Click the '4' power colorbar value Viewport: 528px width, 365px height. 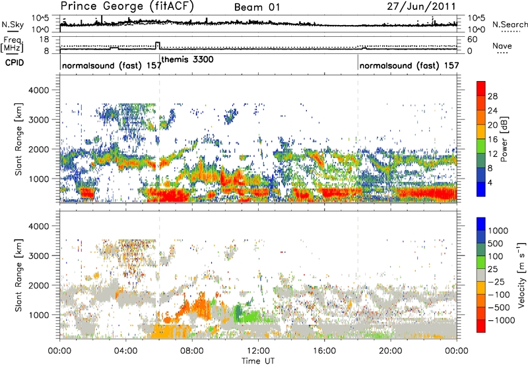(490, 183)
